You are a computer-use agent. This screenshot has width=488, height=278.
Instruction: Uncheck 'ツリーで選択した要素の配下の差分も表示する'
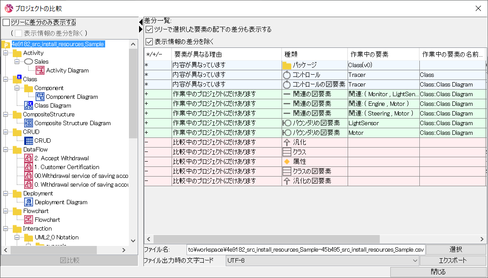click(149, 29)
